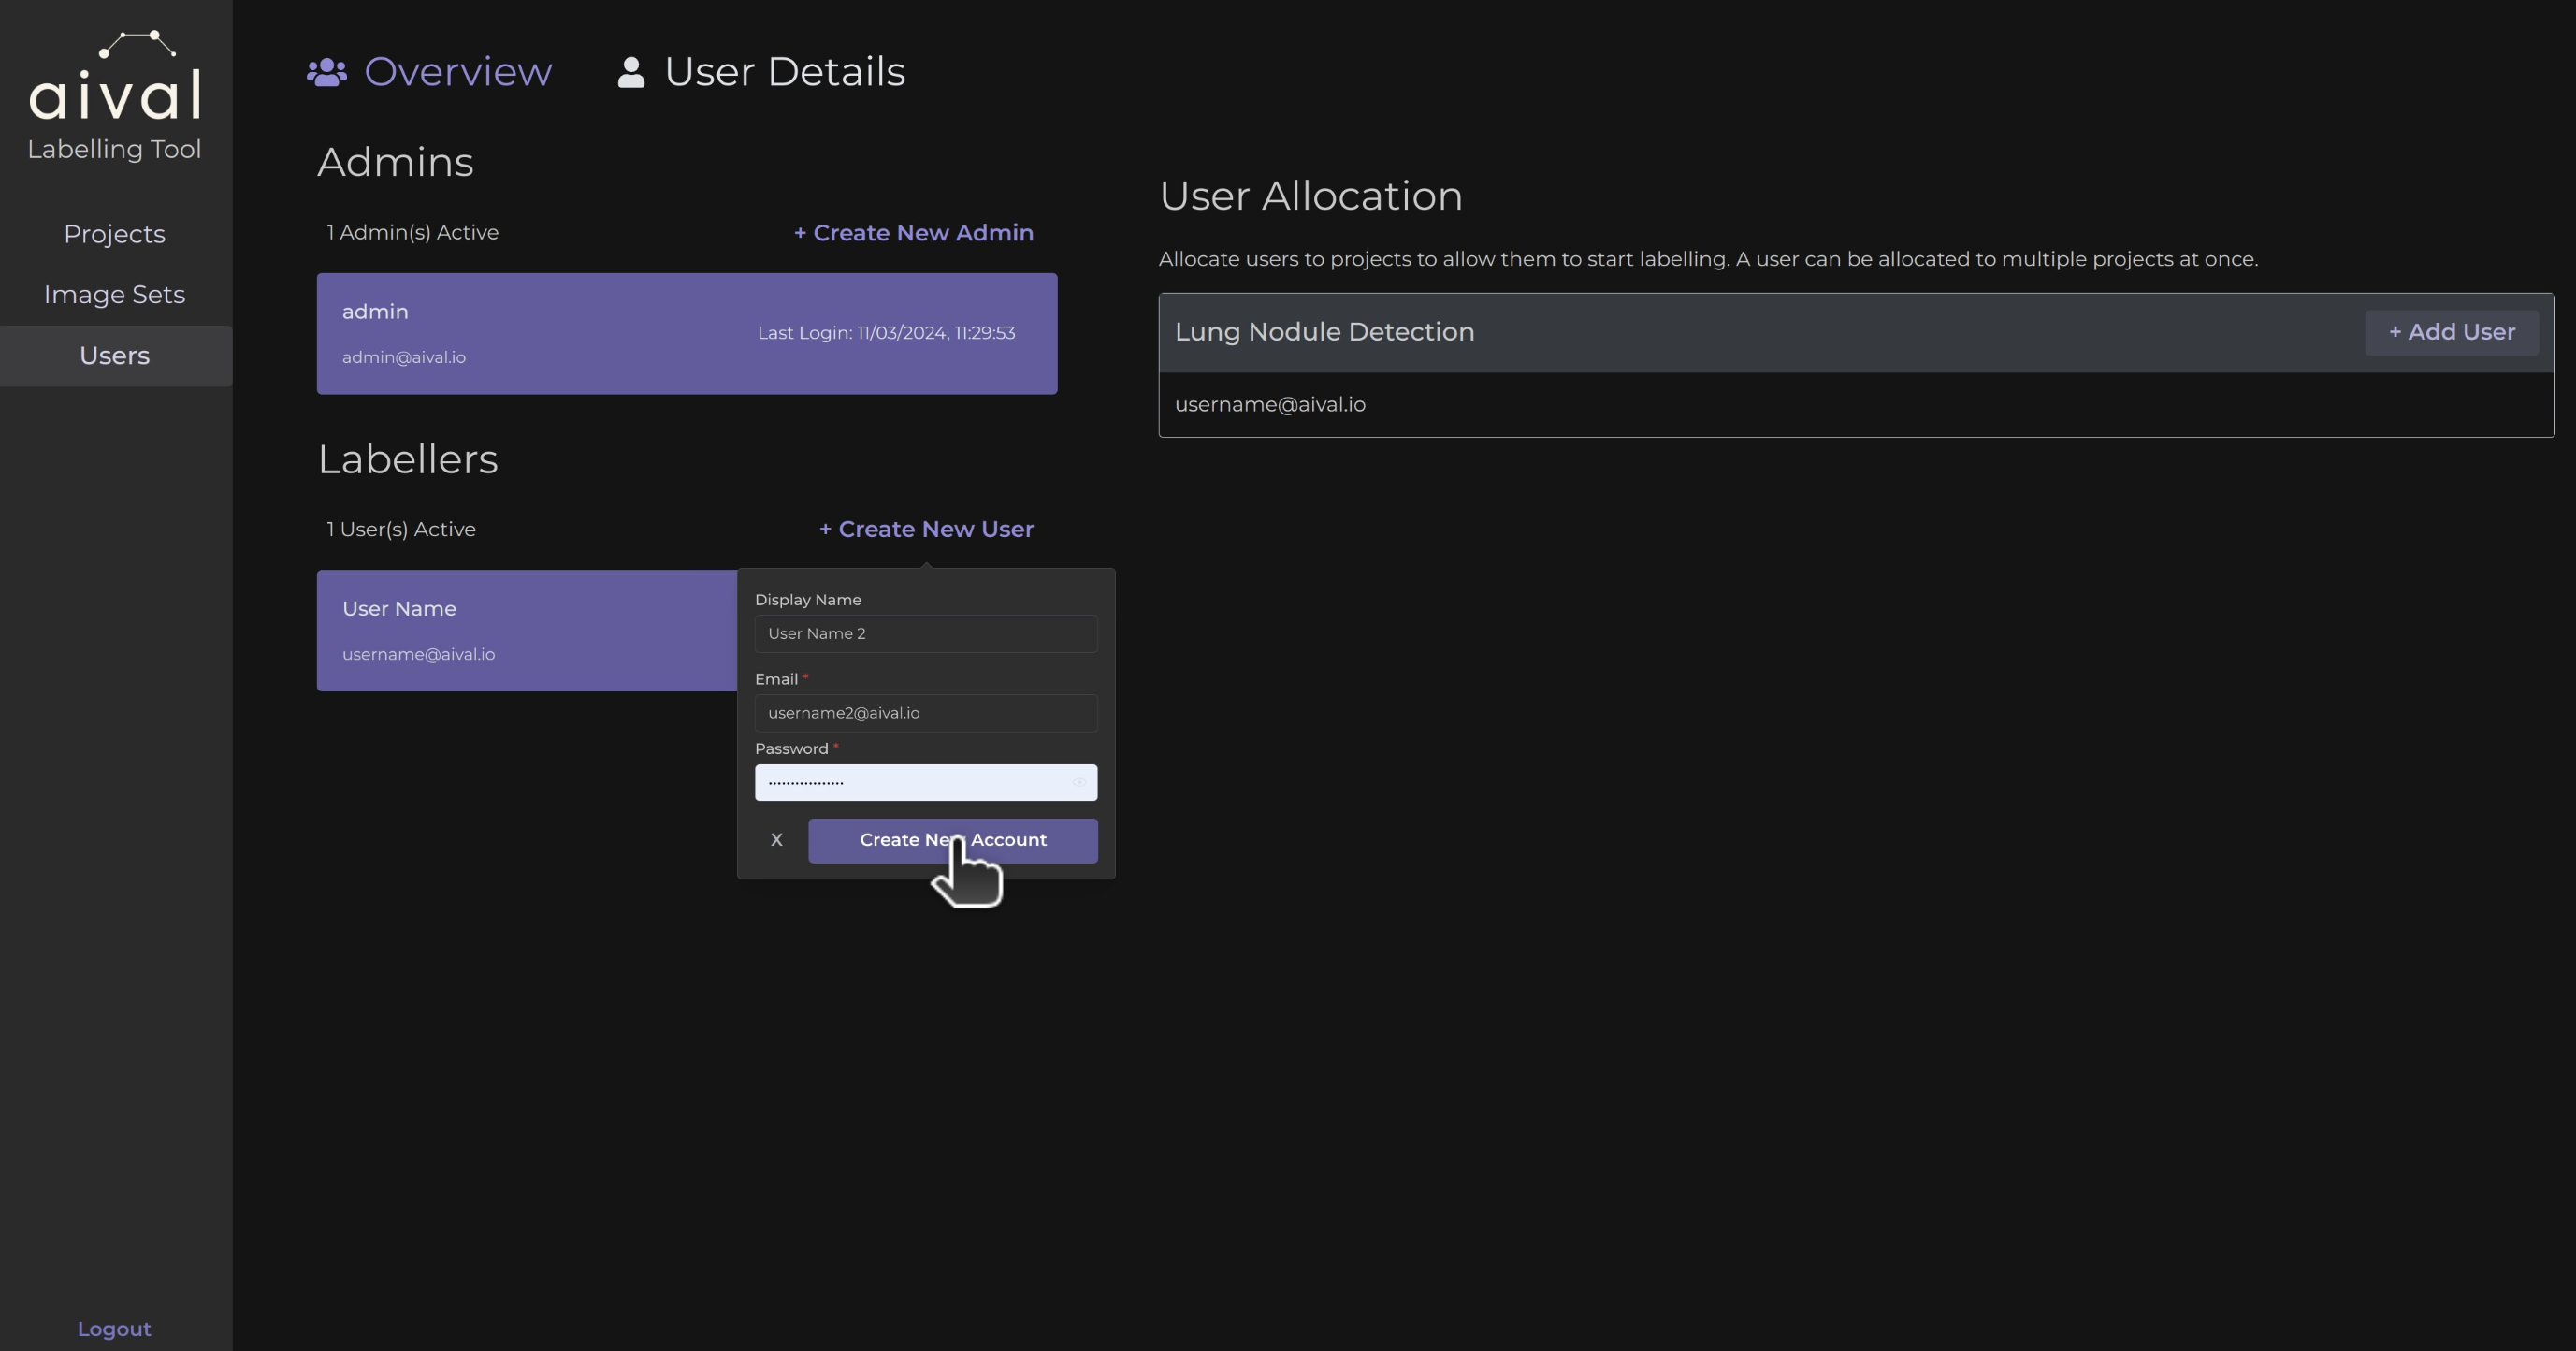Click the Admins heading
Screen dimensions: 2576x1351
(x=396, y=163)
